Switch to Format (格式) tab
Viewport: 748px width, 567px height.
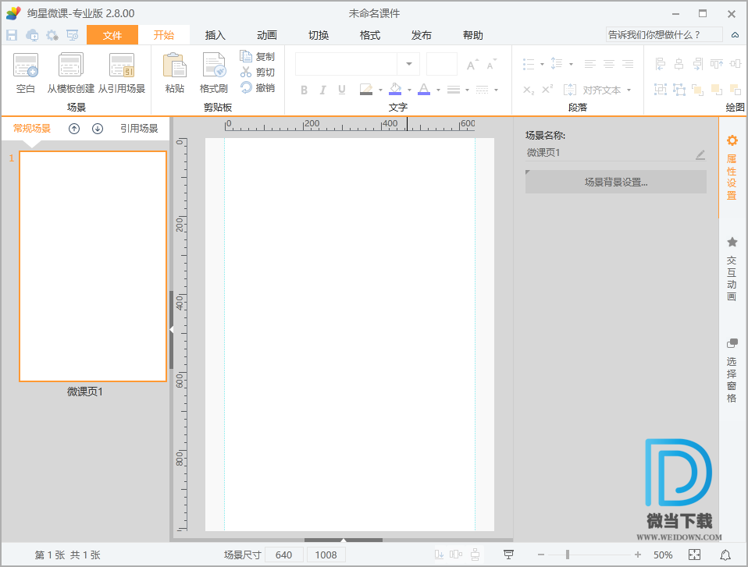point(370,35)
